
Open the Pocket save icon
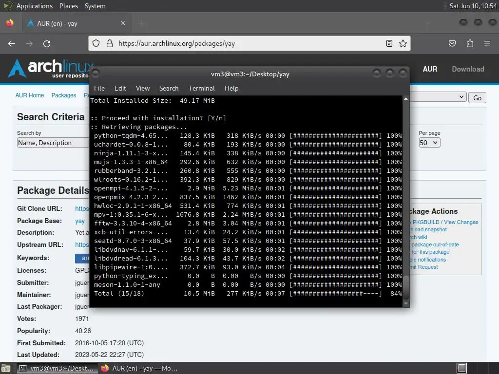pos(452,43)
